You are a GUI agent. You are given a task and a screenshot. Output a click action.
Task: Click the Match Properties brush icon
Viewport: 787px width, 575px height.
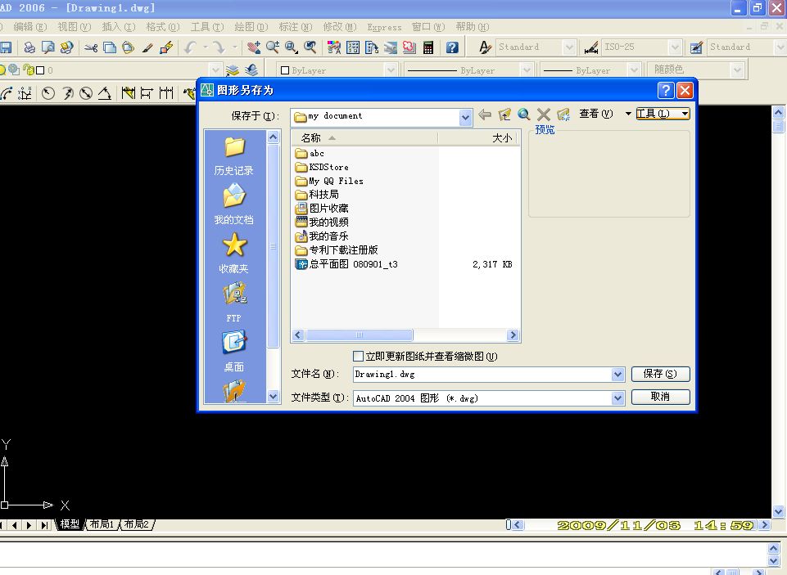147,47
